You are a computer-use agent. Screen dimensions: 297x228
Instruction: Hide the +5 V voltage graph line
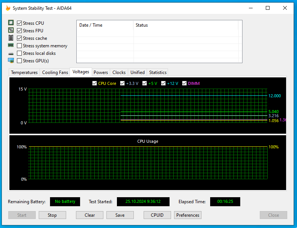tap(144, 83)
